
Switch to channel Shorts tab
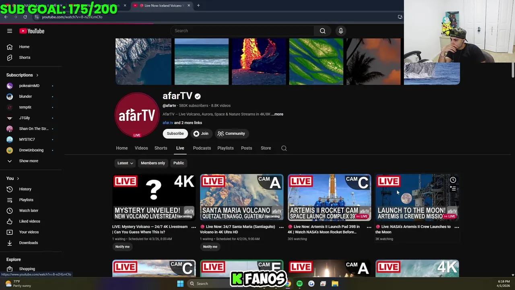tap(161, 148)
